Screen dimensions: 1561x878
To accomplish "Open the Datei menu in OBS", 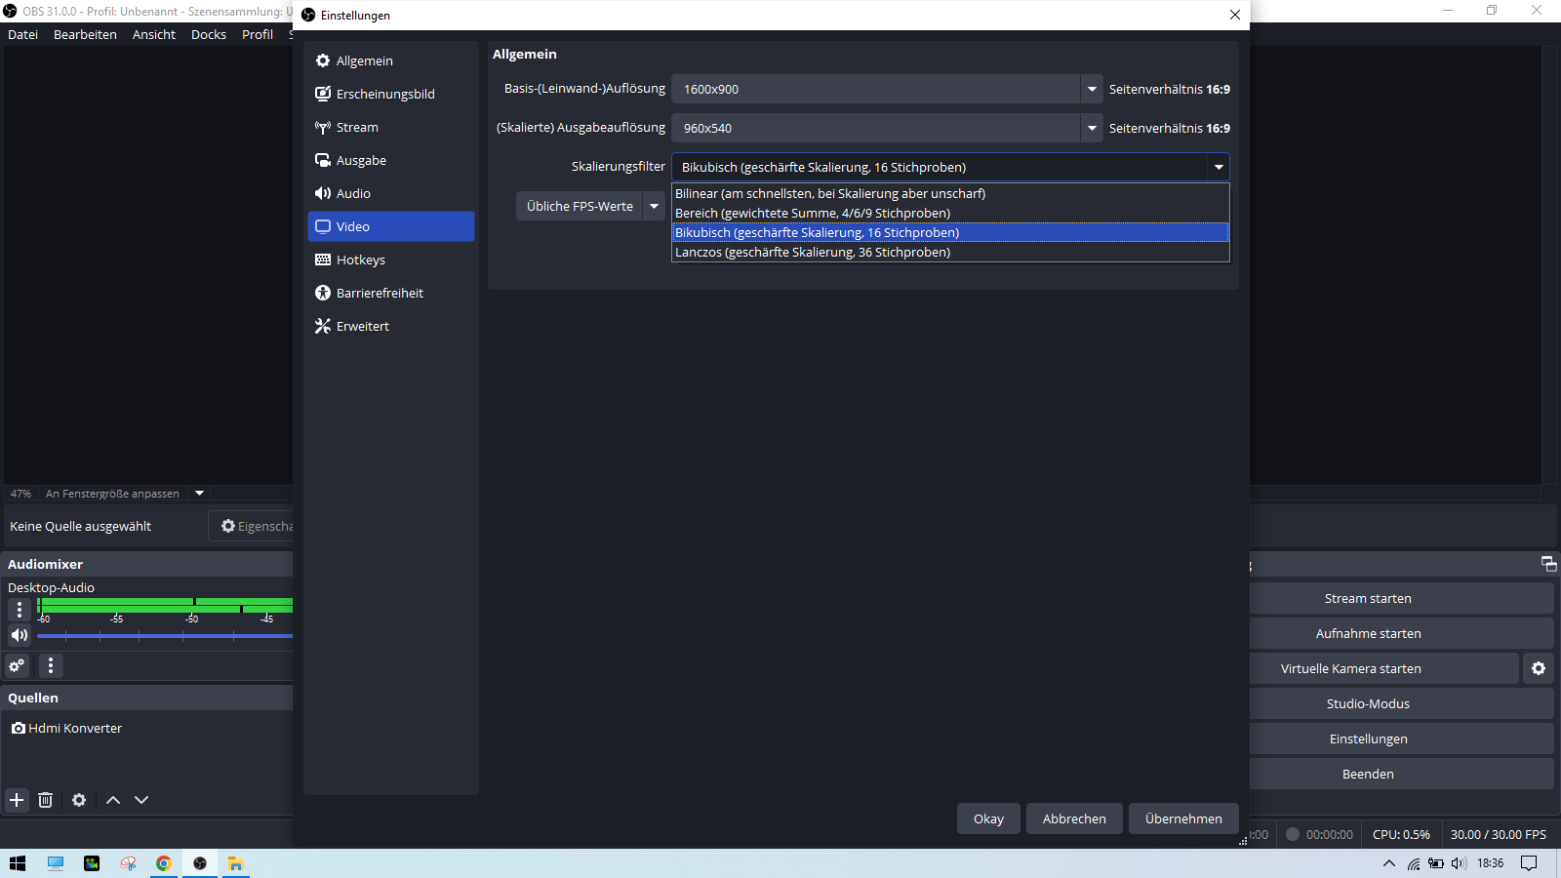I will (x=23, y=34).
